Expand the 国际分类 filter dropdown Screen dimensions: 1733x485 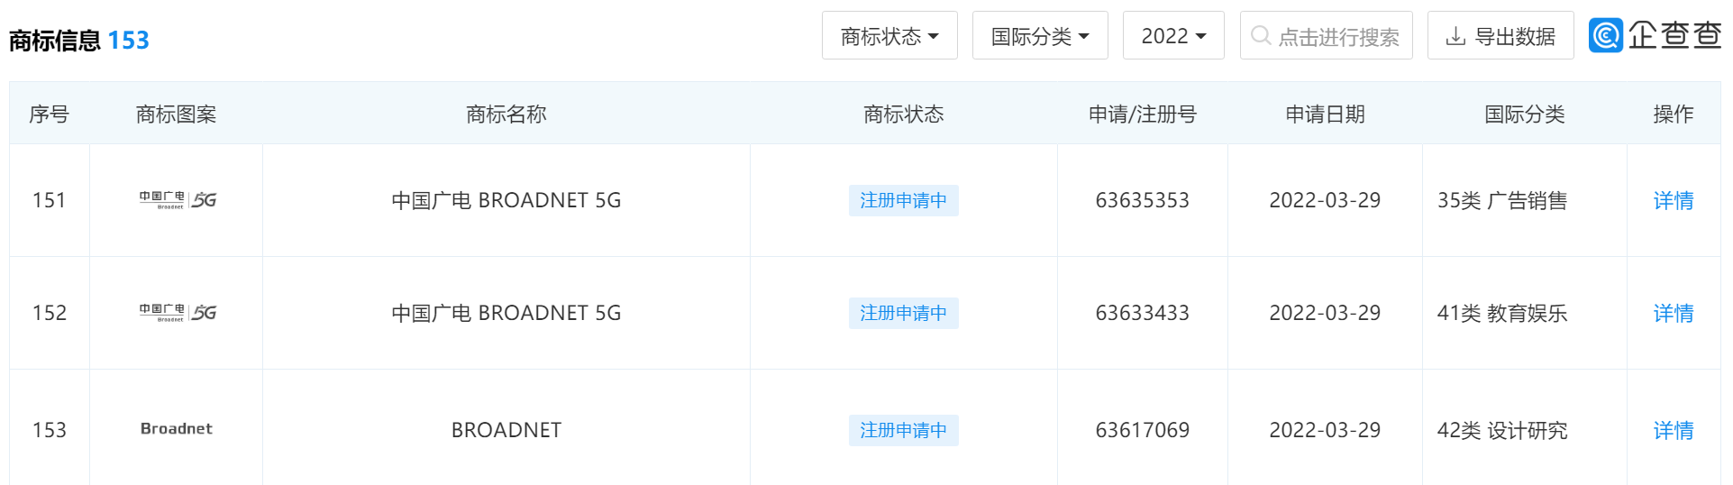1040,35
